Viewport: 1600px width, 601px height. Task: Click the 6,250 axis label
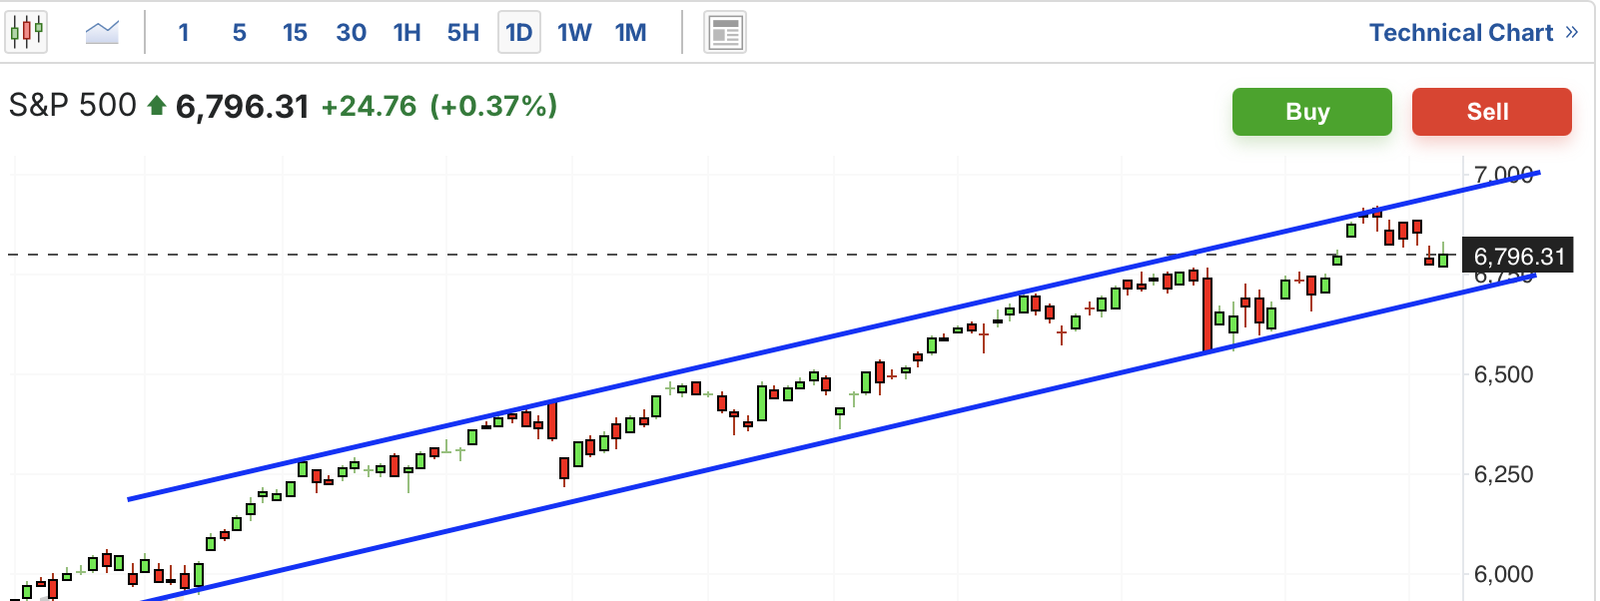point(1503,474)
